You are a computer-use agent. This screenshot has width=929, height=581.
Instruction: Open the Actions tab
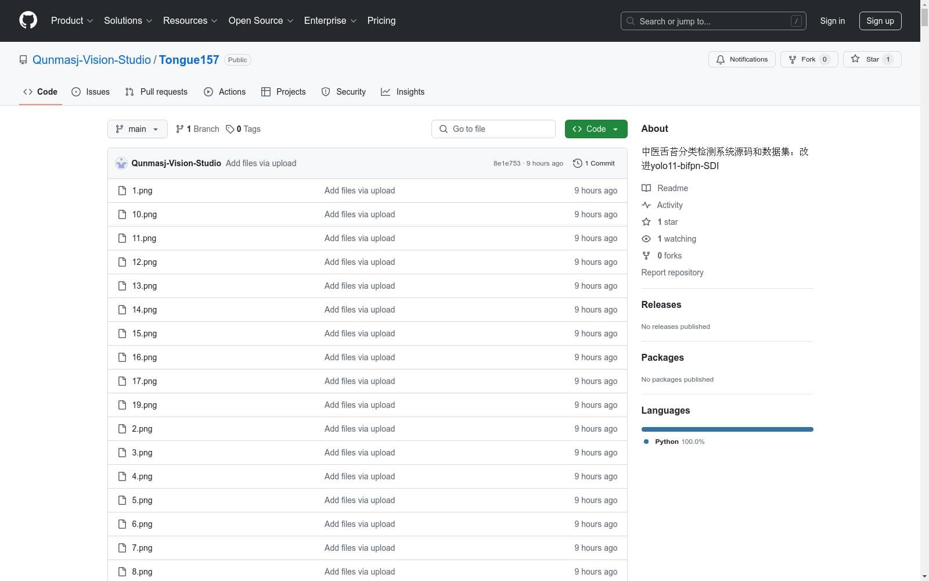click(x=225, y=92)
